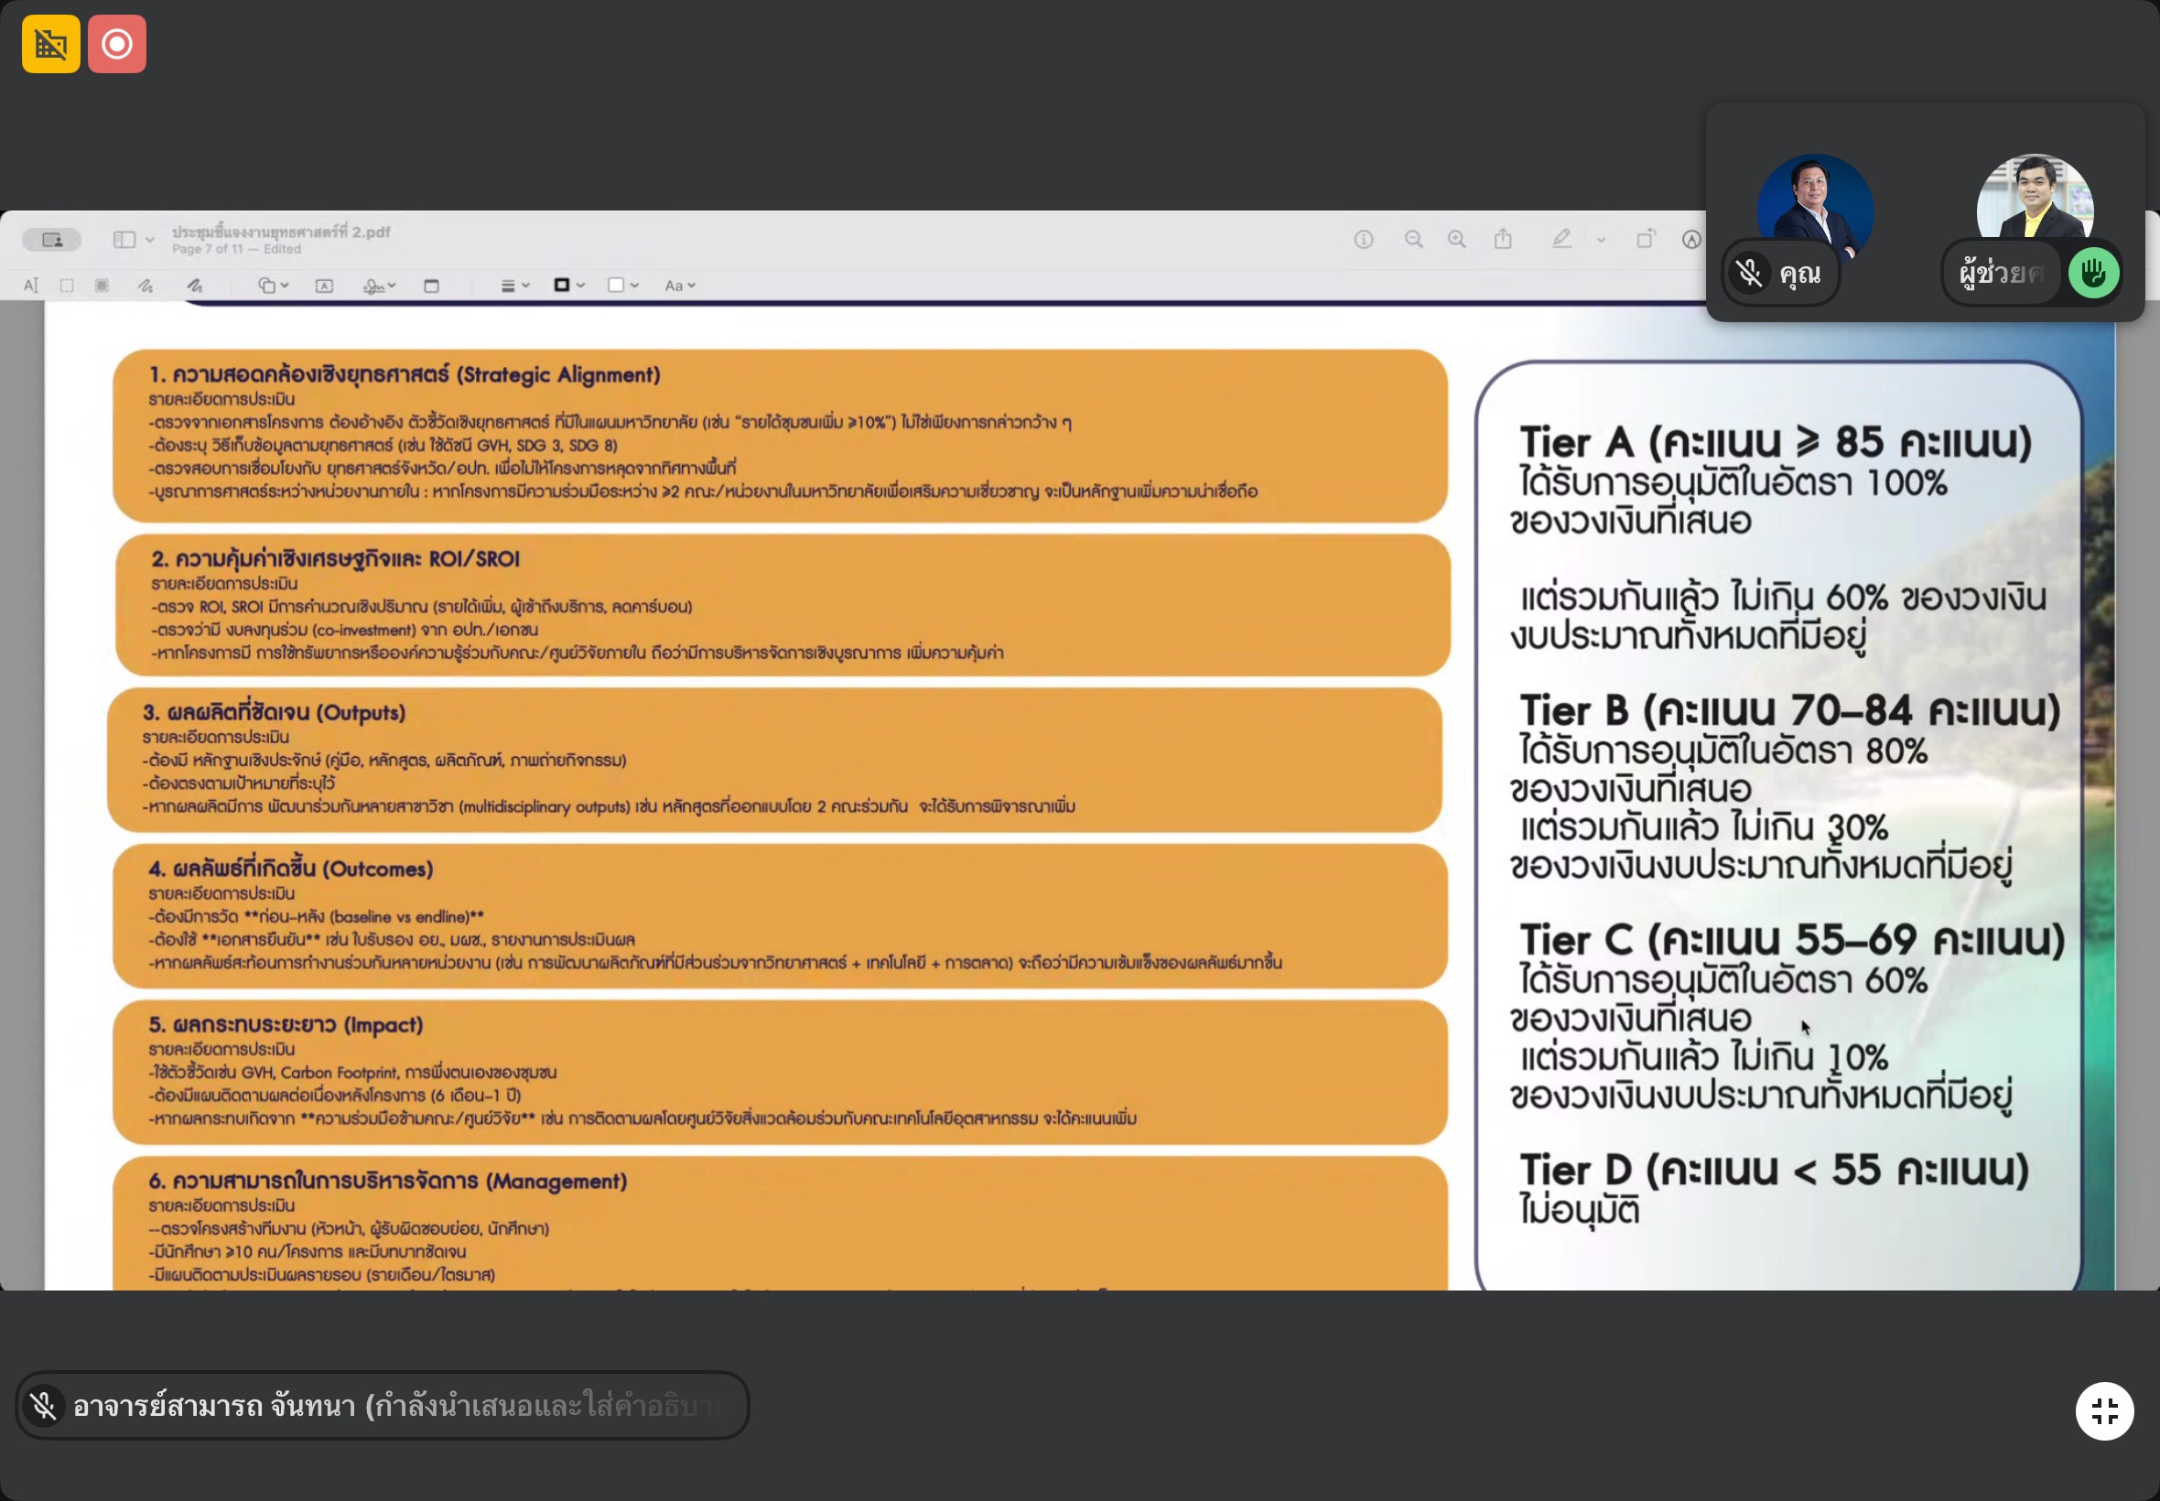This screenshot has width=2160, height=1501.
Task: Open the sidebar view menu
Action: [133, 240]
